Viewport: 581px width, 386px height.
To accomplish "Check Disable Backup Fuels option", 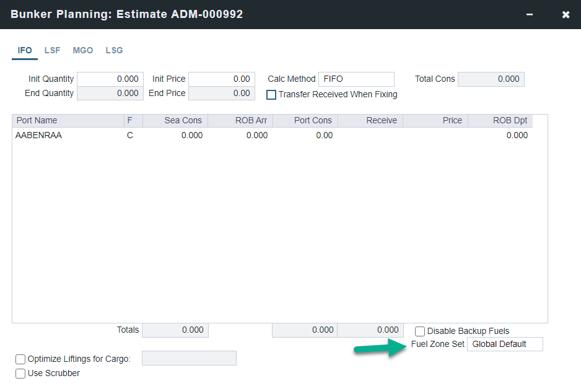I will click(420, 331).
